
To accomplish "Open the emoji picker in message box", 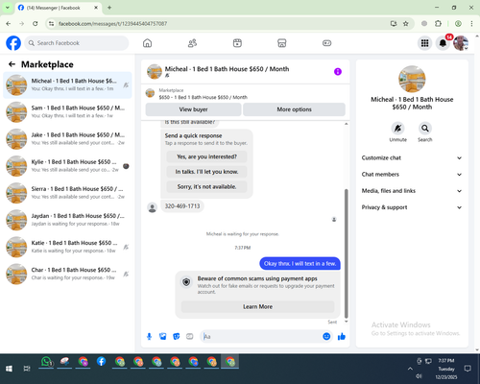I will coord(326,336).
